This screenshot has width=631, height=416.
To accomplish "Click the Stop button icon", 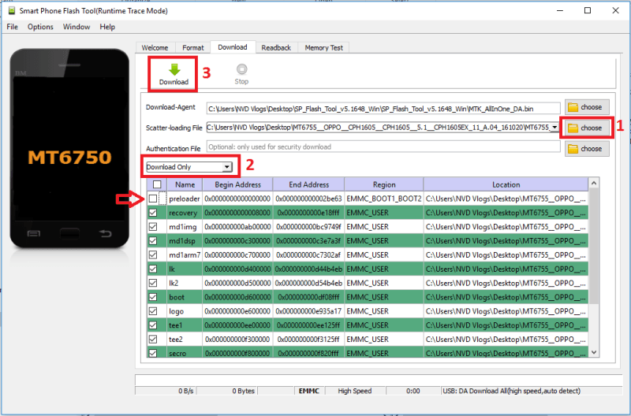I will [241, 69].
